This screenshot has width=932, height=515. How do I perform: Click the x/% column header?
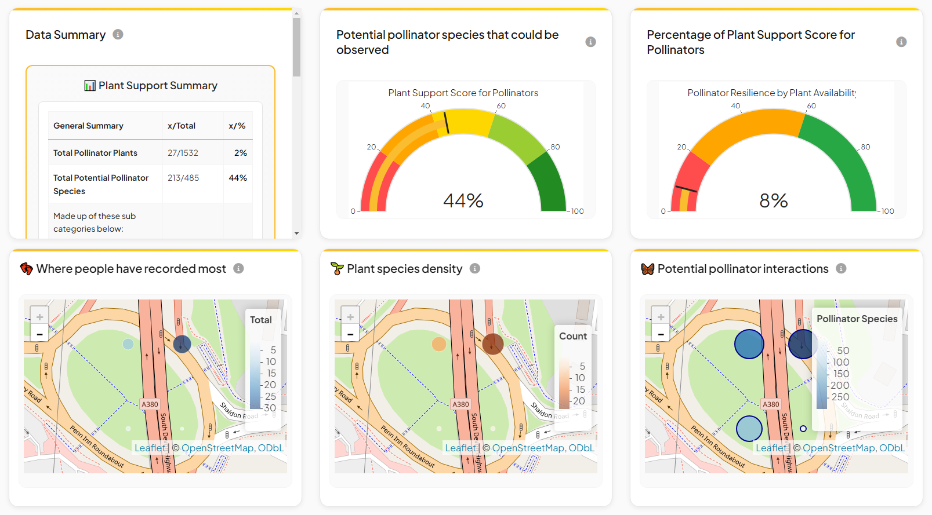coord(237,126)
